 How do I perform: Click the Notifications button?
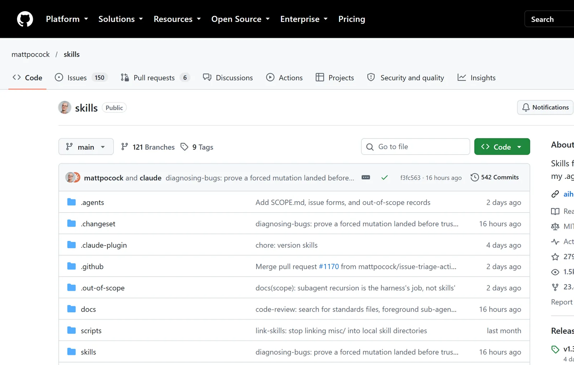click(x=545, y=108)
